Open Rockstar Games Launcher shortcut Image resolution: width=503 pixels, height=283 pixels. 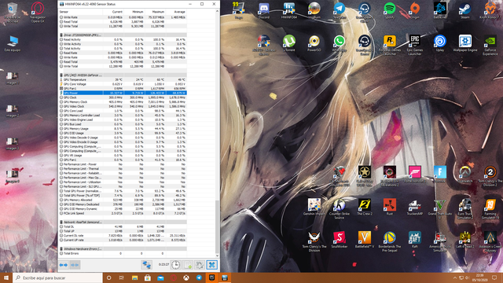390,46
